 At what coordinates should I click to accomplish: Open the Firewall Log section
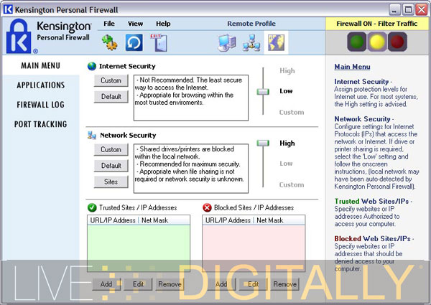click(x=41, y=105)
